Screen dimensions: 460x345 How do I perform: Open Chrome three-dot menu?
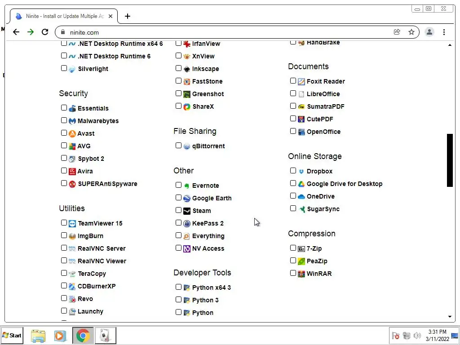pyautogui.click(x=444, y=32)
